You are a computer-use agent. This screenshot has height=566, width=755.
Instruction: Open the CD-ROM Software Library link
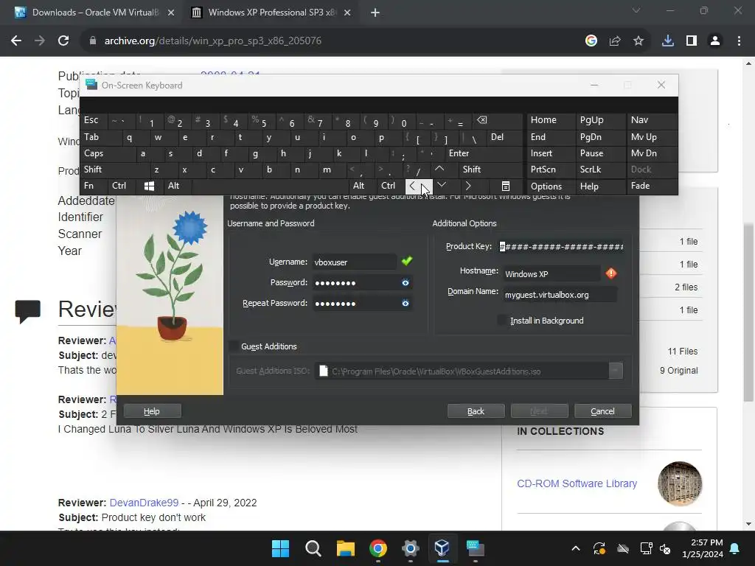[x=577, y=483]
